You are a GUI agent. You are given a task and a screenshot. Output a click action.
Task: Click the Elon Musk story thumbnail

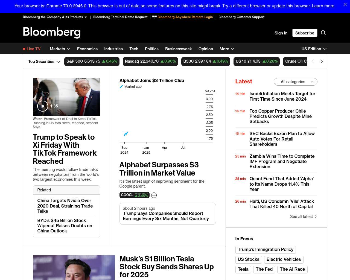[74, 267]
